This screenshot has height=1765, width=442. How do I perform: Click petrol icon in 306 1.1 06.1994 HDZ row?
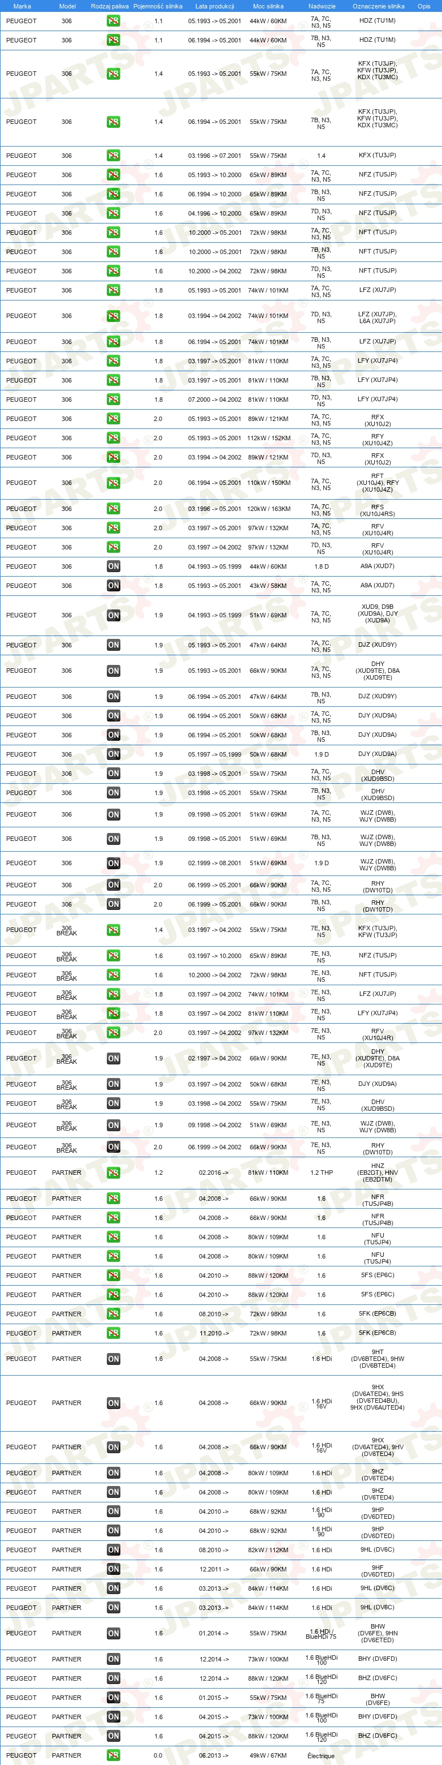(x=114, y=40)
